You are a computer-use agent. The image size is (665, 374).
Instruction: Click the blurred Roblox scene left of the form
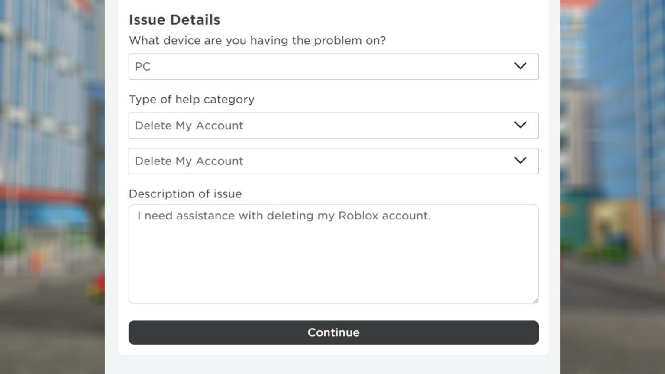coord(52,186)
